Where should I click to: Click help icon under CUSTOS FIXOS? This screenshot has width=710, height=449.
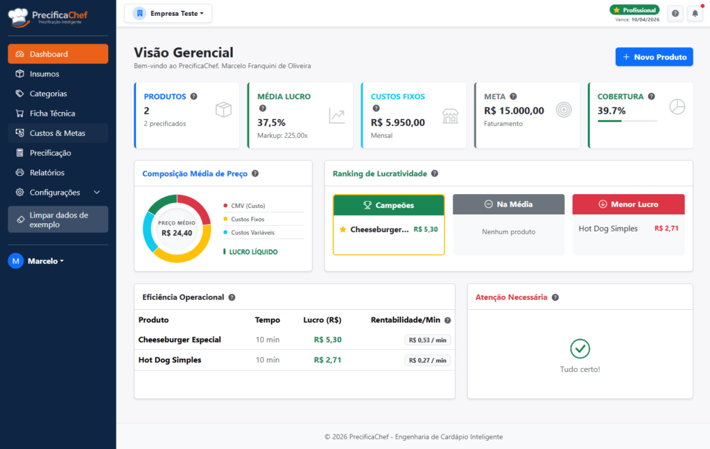[376, 108]
